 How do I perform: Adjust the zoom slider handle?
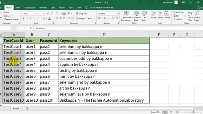coord(193,112)
